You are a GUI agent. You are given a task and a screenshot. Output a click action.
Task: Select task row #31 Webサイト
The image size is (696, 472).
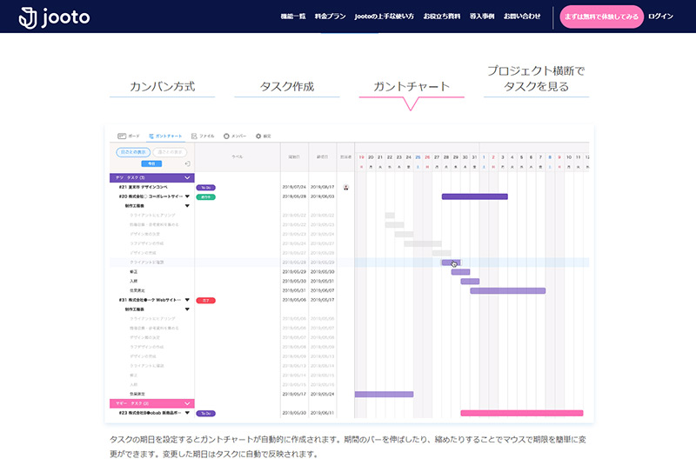point(151,300)
